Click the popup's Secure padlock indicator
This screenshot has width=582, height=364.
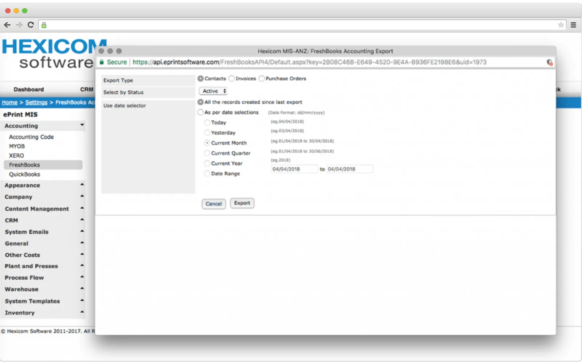point(102,62)
